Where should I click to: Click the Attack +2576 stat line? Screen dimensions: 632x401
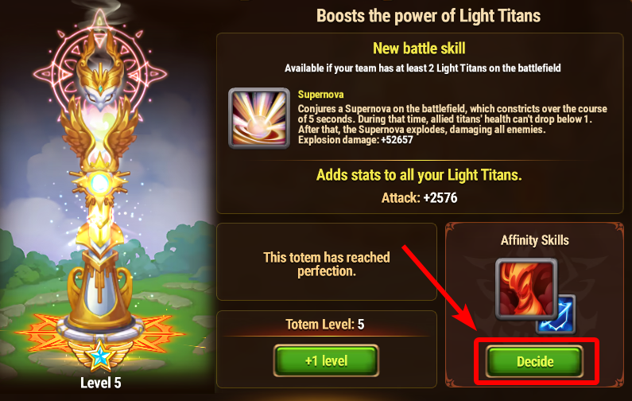coord(419,197)
